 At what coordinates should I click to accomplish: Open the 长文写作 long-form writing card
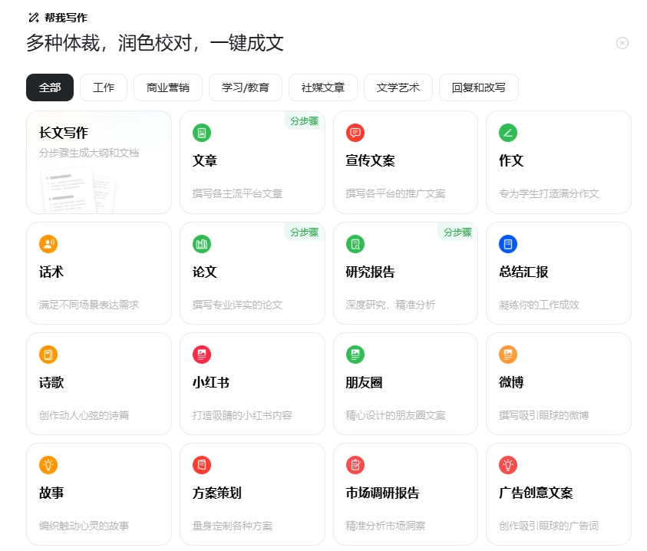click(x=98, y=162)
